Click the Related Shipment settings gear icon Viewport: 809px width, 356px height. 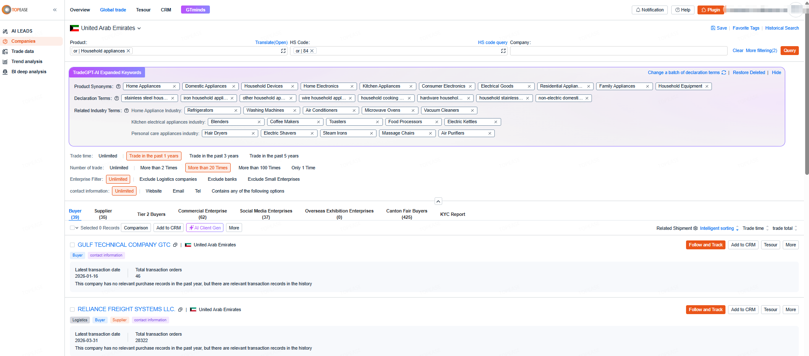coord(695,228)
